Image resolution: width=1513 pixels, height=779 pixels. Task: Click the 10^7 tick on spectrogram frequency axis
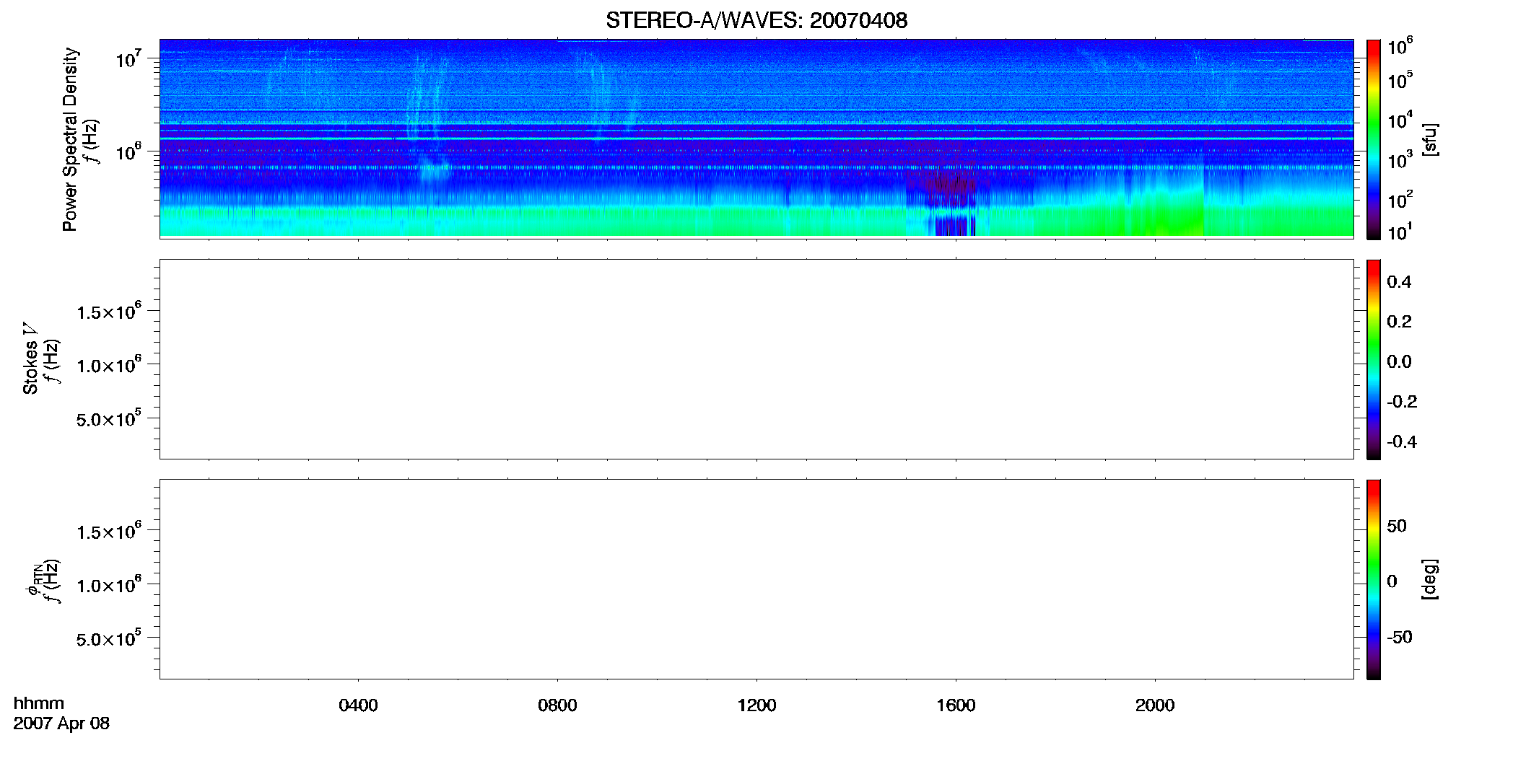coord(128,59)
